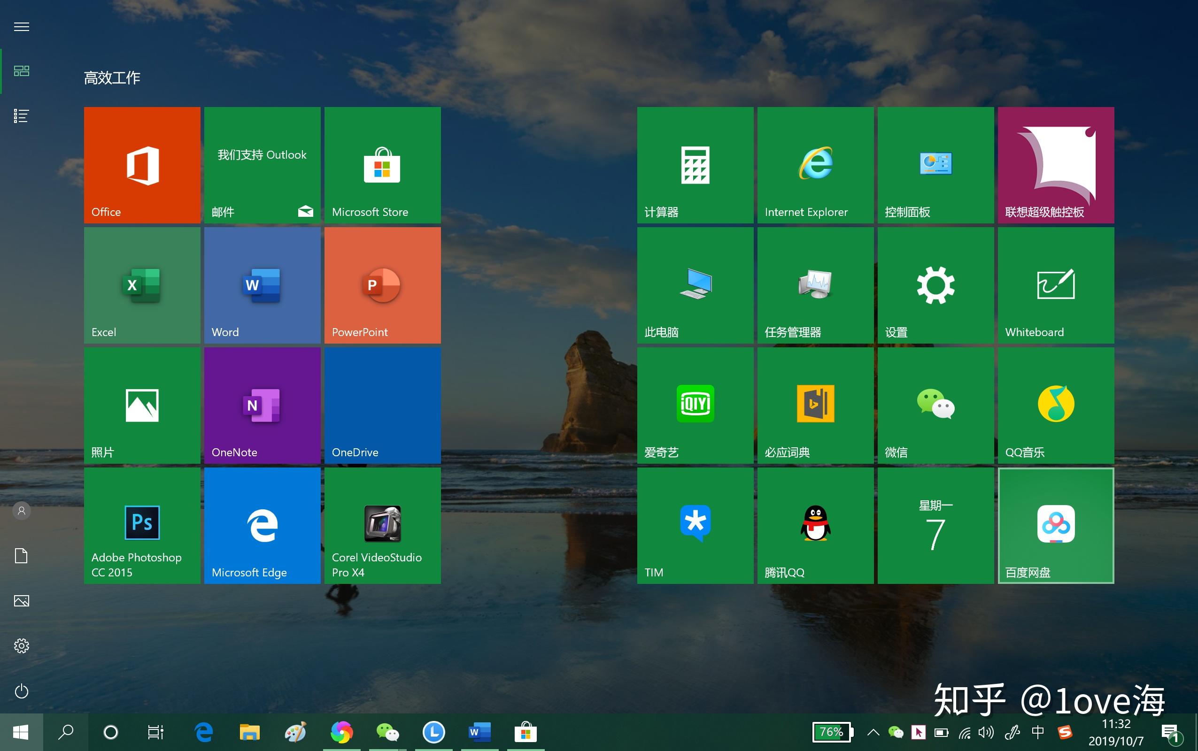
Task: Open the Word tile
Action: 263,285
